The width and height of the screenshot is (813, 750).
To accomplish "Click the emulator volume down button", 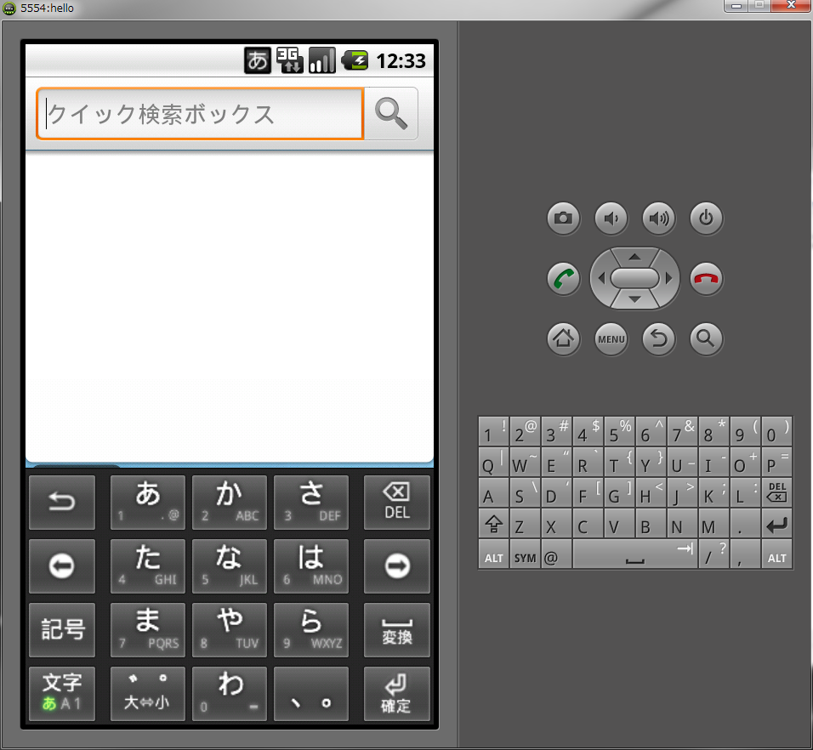I will [611, 219].
